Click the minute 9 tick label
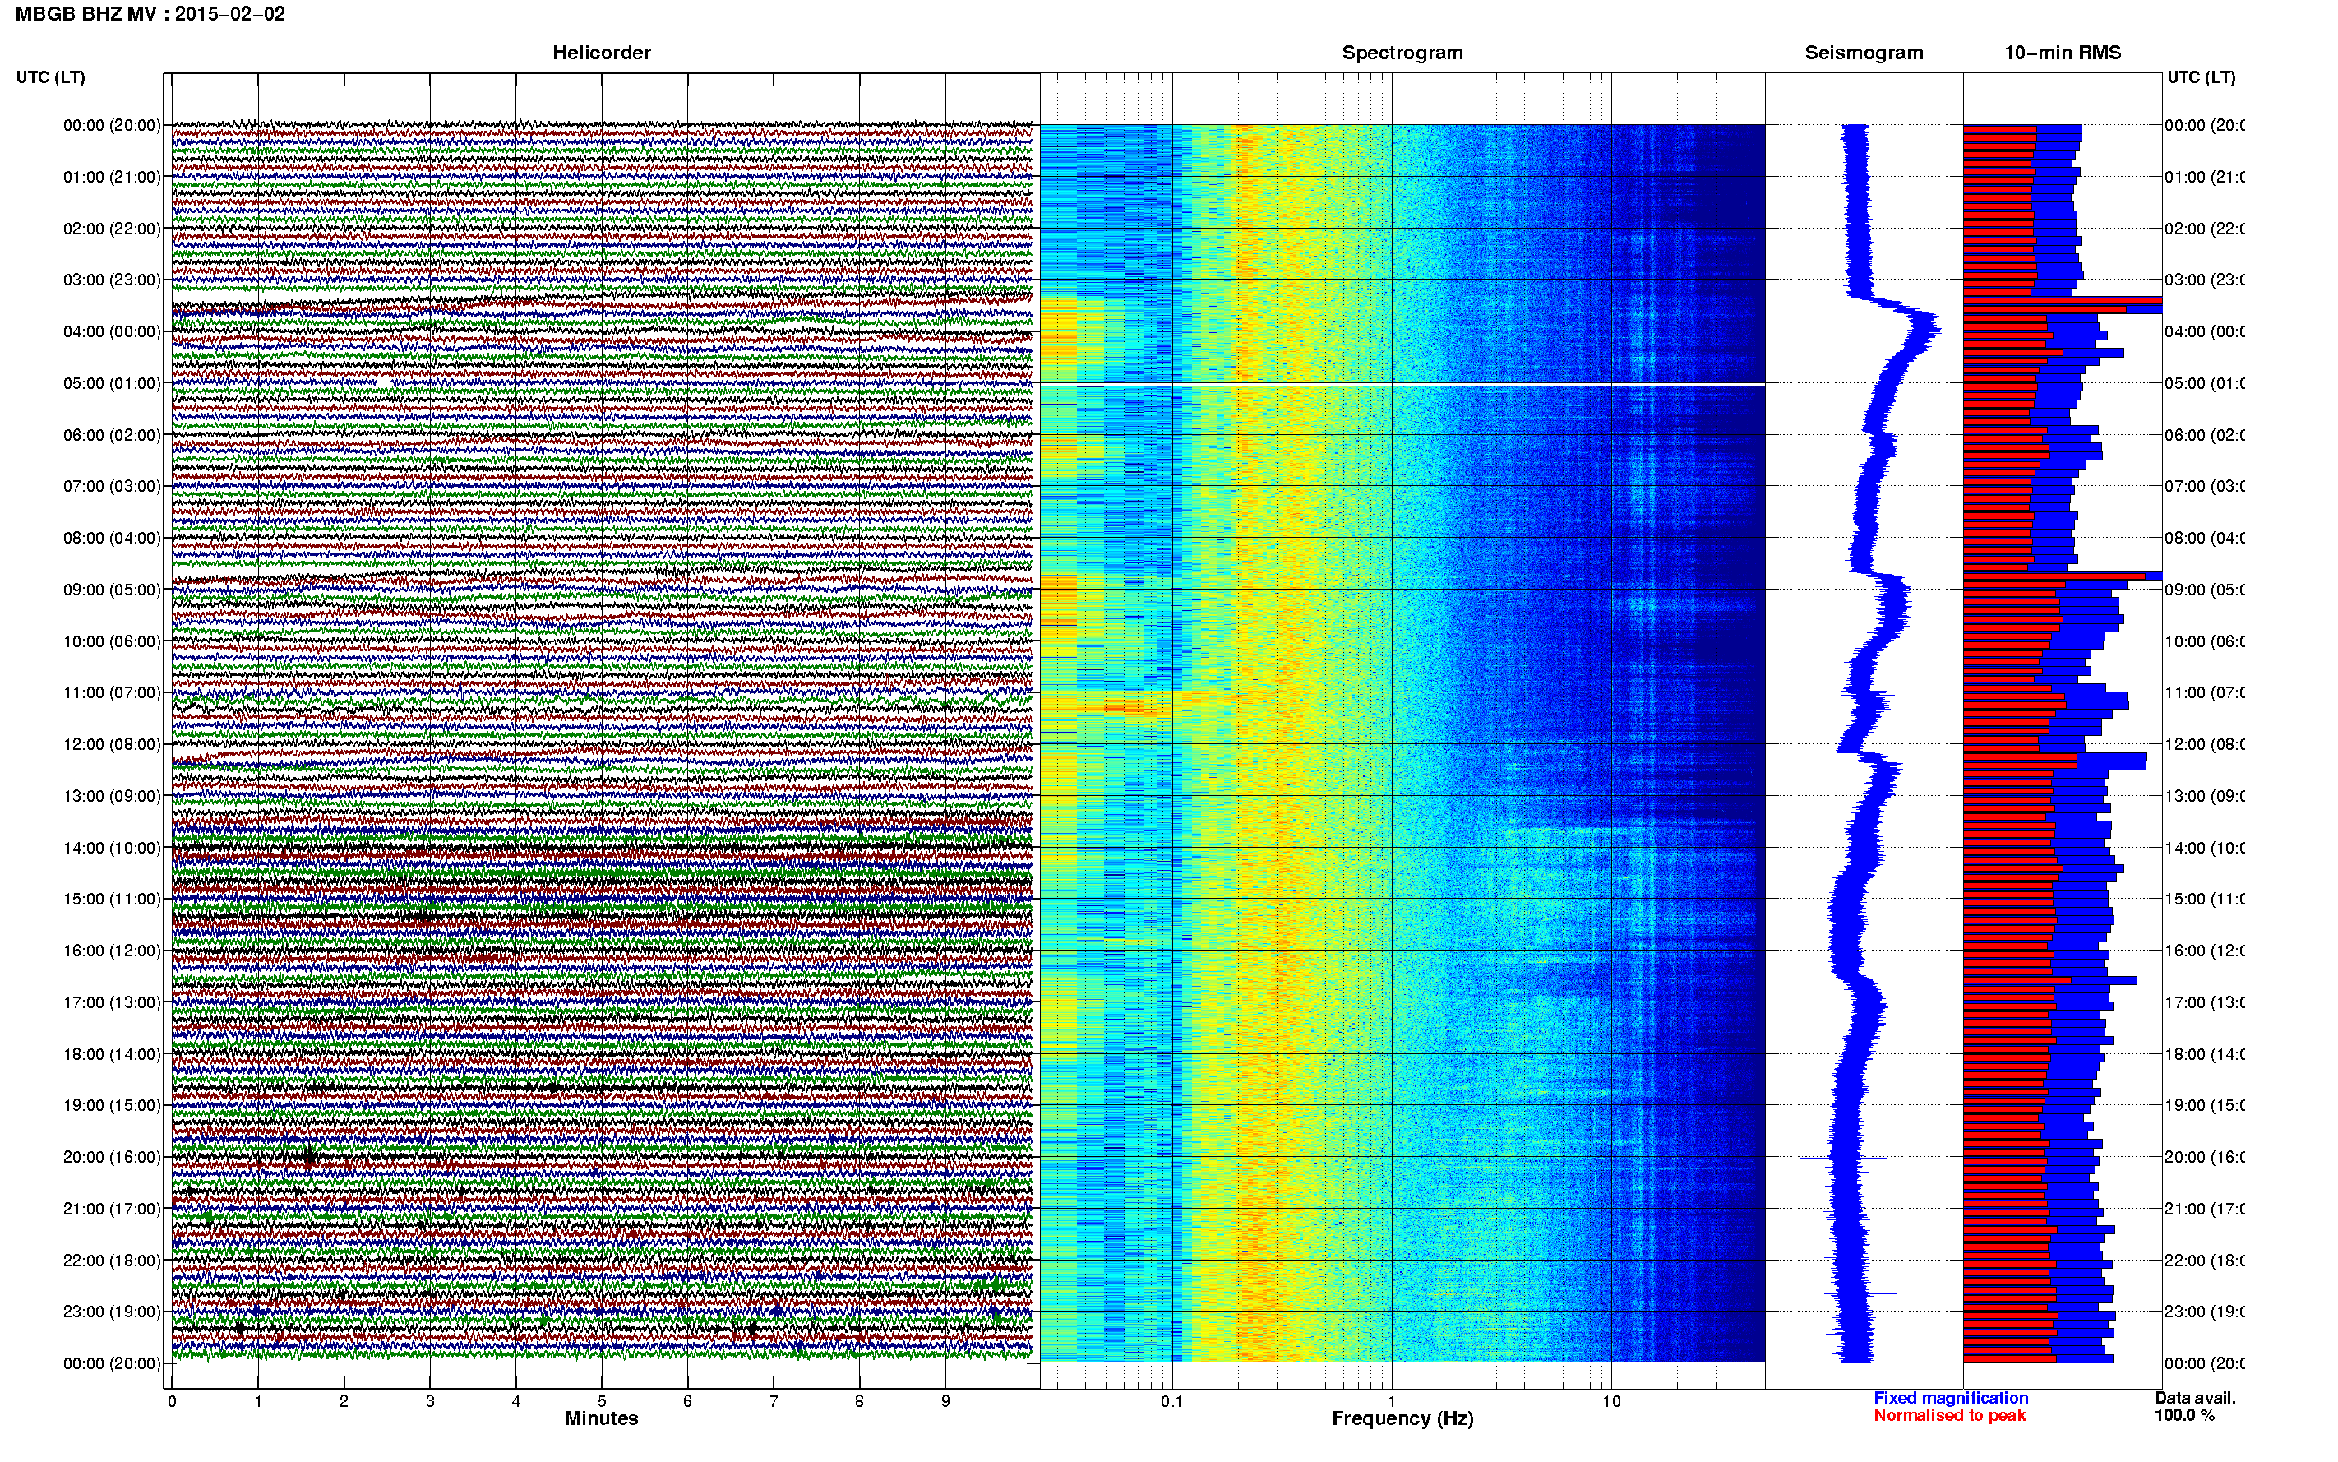Viewport: 2338px width, 1462px height. click(x=945, y=1401)
